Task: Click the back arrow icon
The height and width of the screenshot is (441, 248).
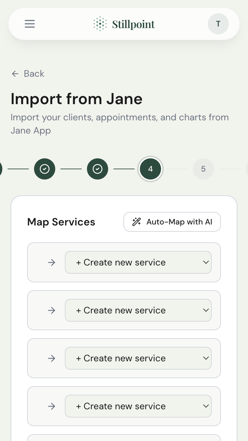Action: 15,74
